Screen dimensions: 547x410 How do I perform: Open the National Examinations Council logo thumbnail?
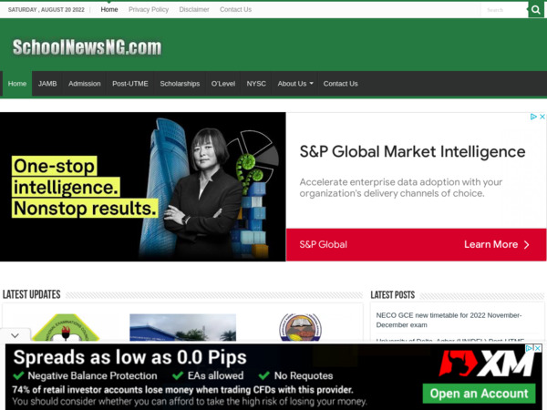click(x=66, y=328)
